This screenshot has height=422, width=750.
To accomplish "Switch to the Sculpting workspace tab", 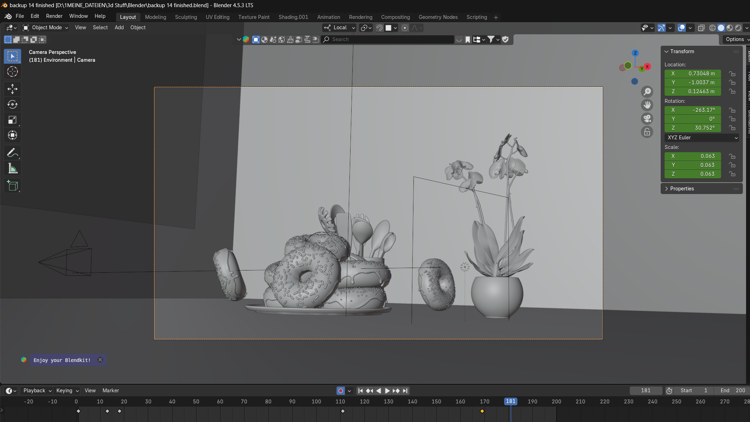I will pyautogui.click(x=186, y=17).
